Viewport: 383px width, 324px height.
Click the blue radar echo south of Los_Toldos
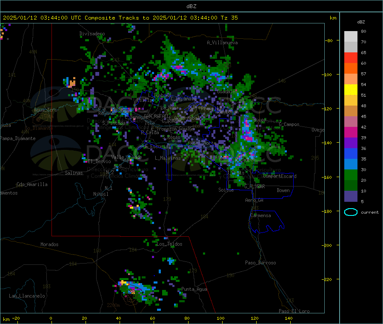point(171,261)
